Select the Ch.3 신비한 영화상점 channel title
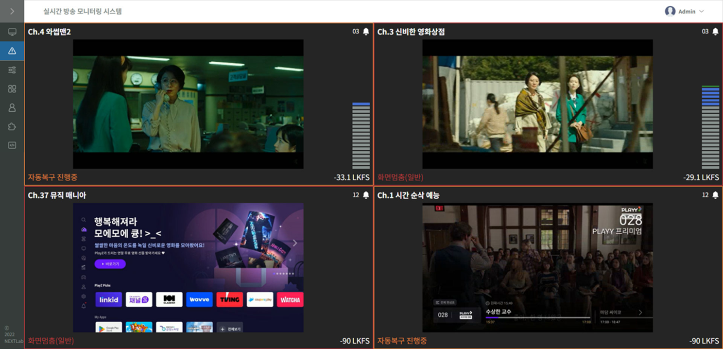723x349 pixels. [411, 32]
